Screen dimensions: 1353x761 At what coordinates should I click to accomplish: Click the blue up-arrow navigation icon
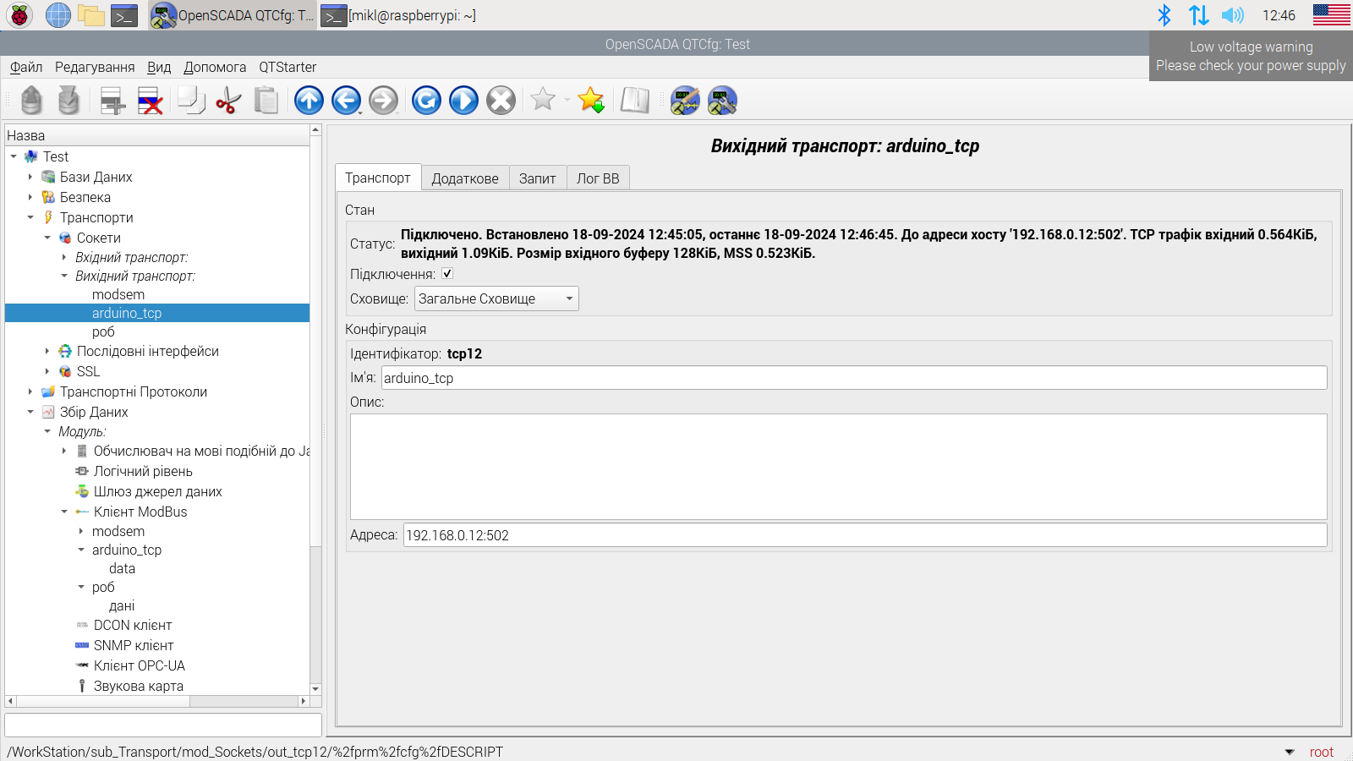click(x=309, y=101)
